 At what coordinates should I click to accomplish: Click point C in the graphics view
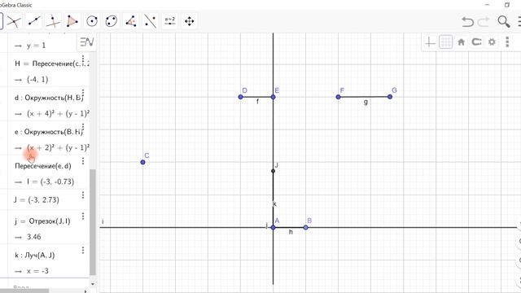point(143,162)
